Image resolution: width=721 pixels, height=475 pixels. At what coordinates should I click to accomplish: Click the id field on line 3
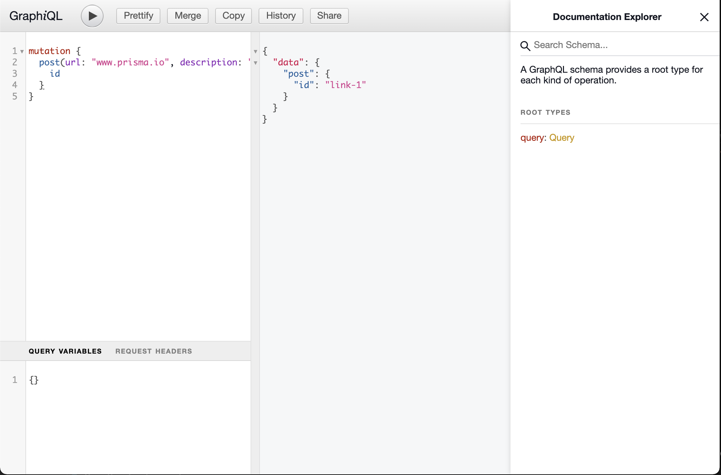pyautogui.click(x=55, y=74)
